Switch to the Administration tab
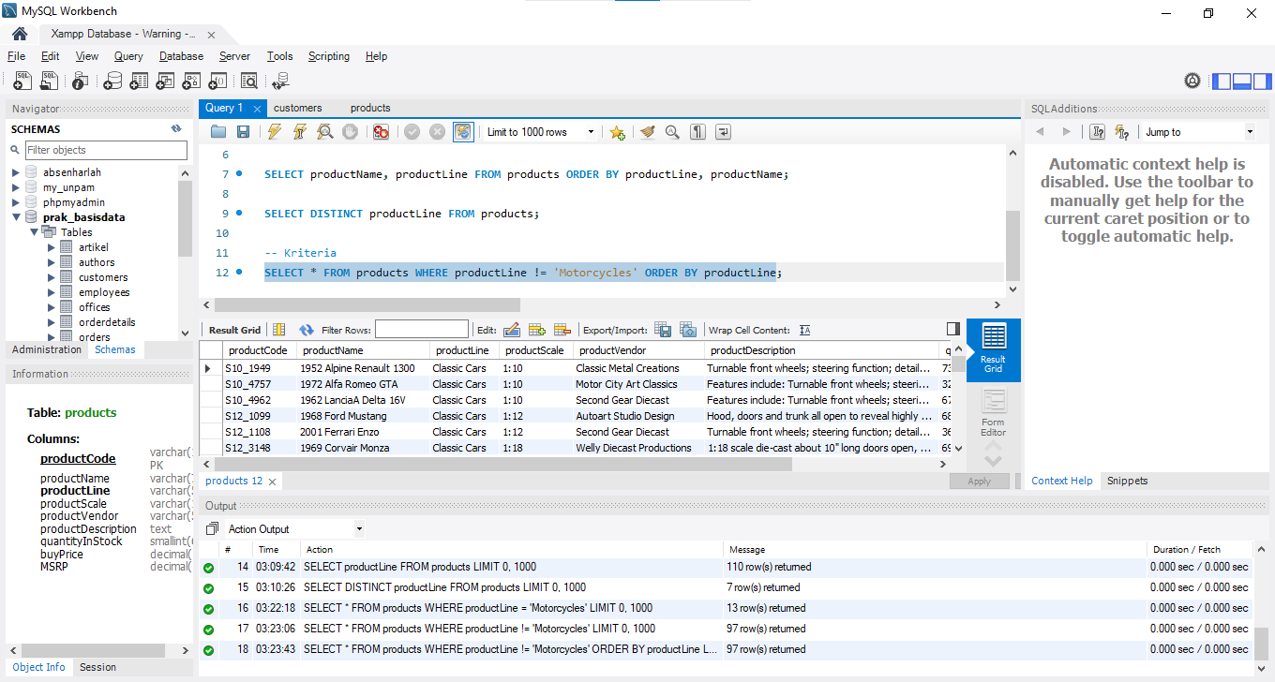Image resolution: width=1275 pixels, height=682 pixels. (47, 349)
